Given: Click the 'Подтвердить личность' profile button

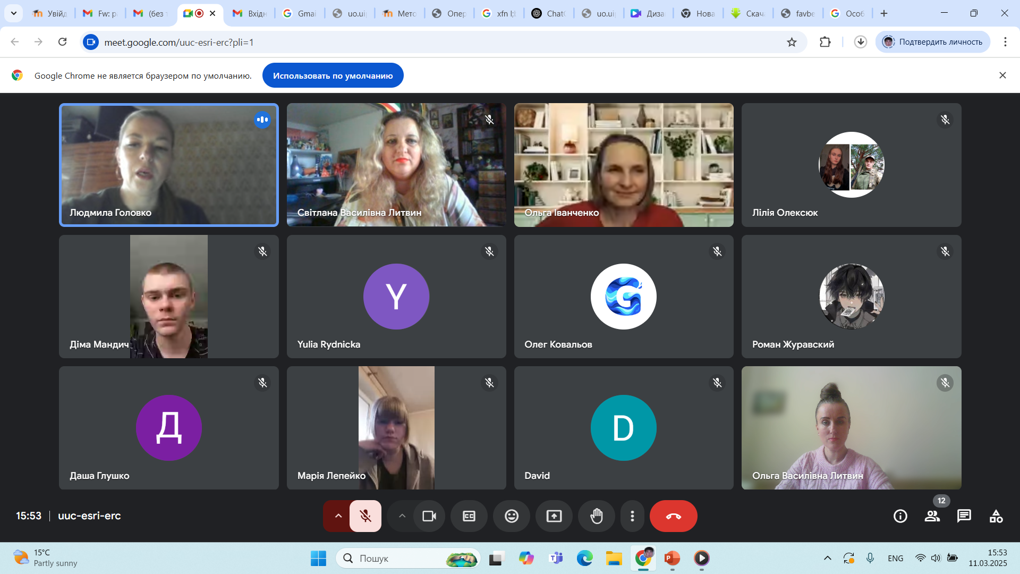Looking at the screenshot, I should pos(932,42).
